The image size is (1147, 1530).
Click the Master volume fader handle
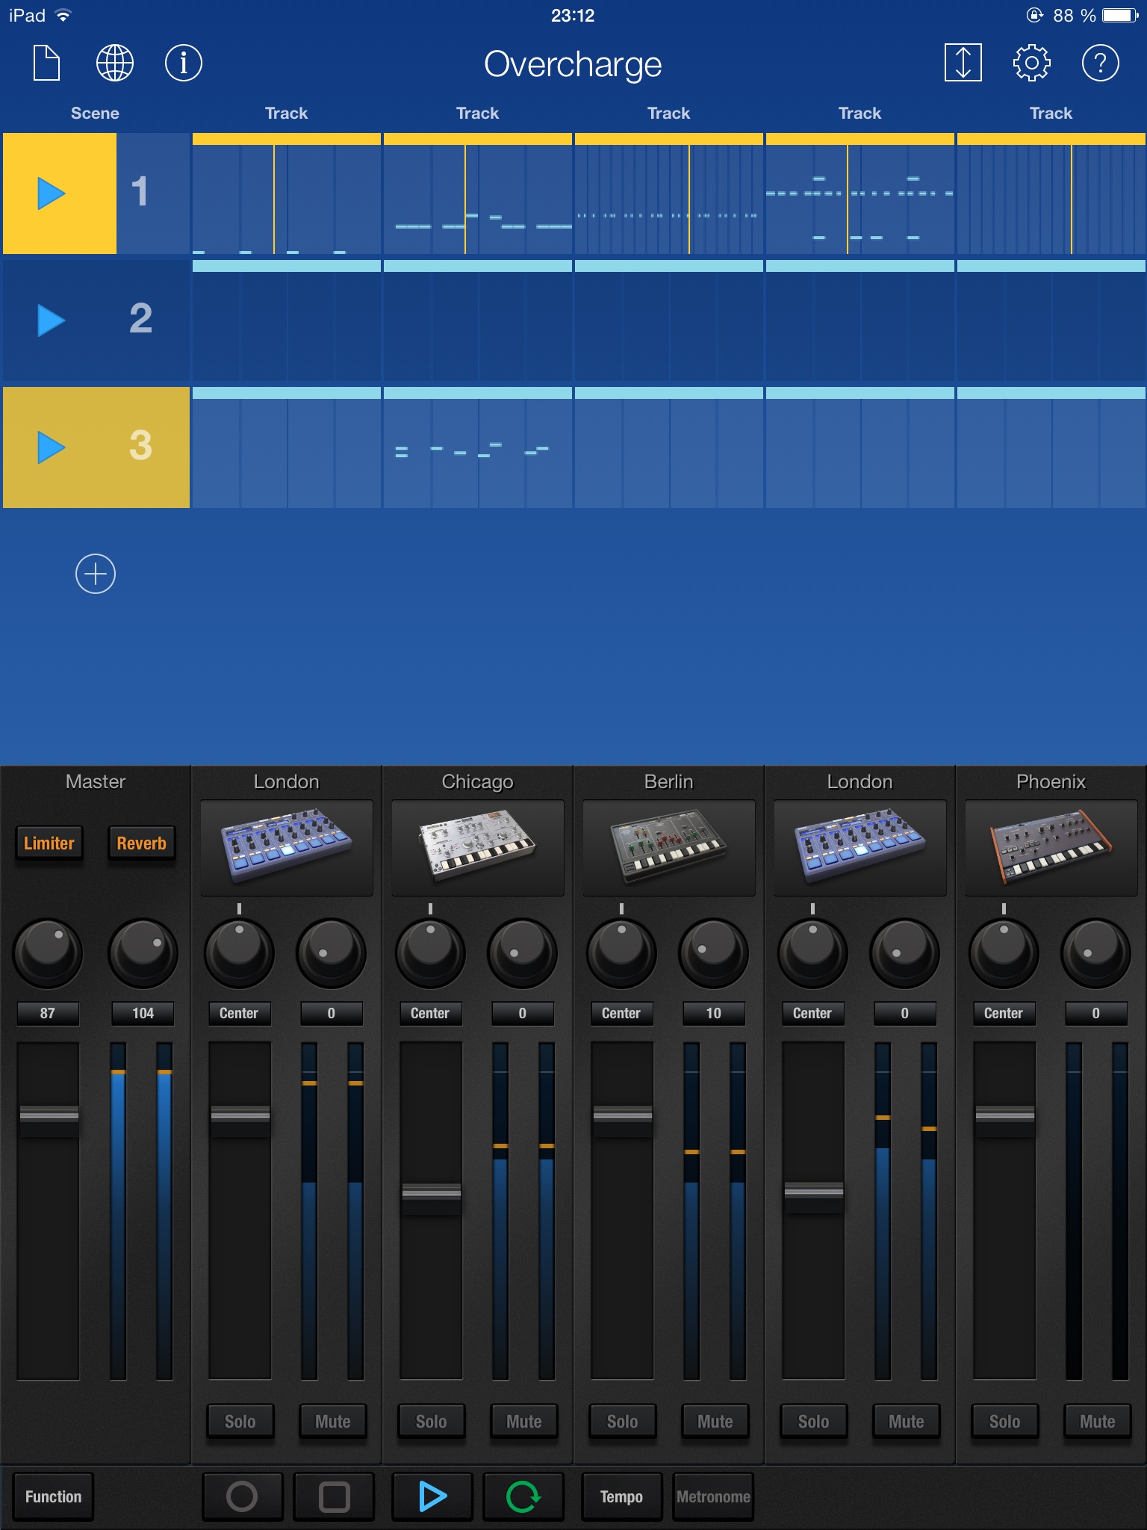[x=49, y=1114]
